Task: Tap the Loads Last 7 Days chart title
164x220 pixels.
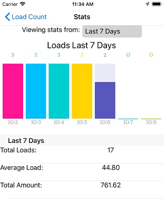Action: 82,45
